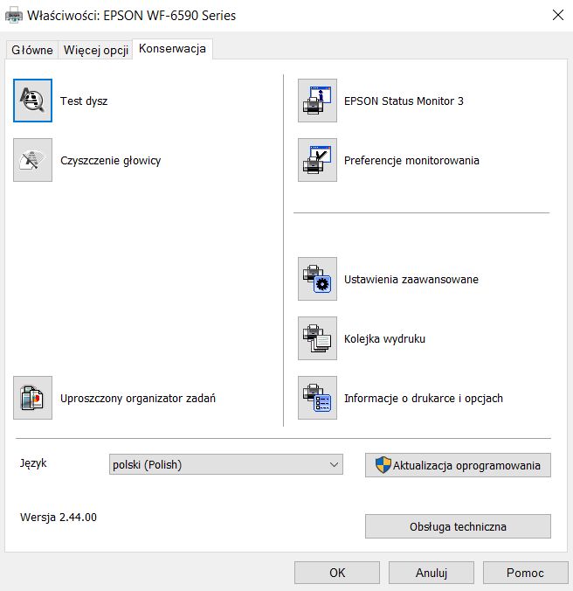The width and height of the screenshot is (573, 591).
Task: Click the Test dysz nozzle check icon
Action: 32,101
